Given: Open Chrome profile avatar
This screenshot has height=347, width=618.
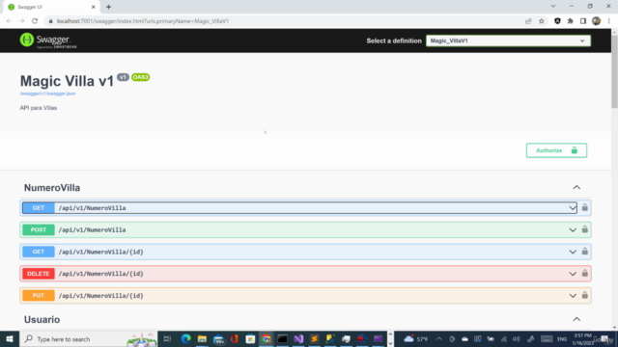Looking at the screenshot, I should click(x=597, y=21).
